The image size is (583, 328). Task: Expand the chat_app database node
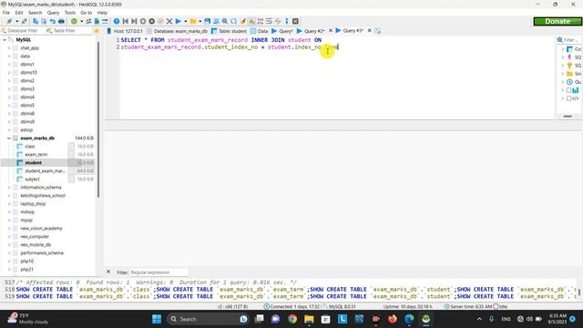click(x=9, y=48)
